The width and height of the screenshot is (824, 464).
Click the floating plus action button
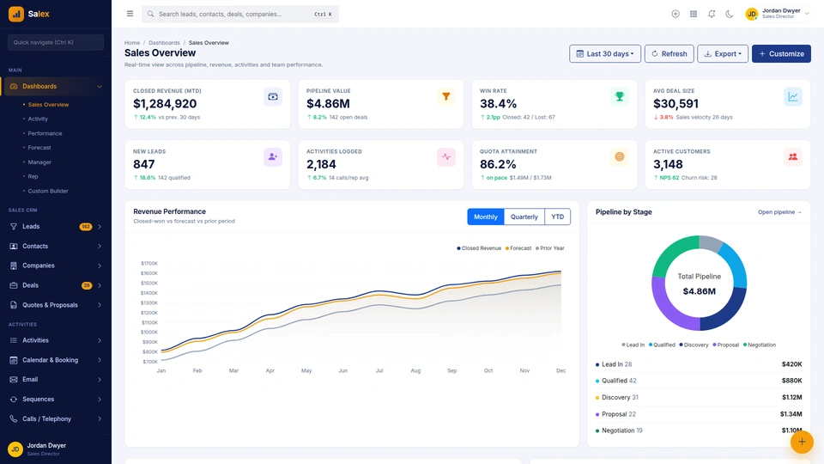click(802, 442)
